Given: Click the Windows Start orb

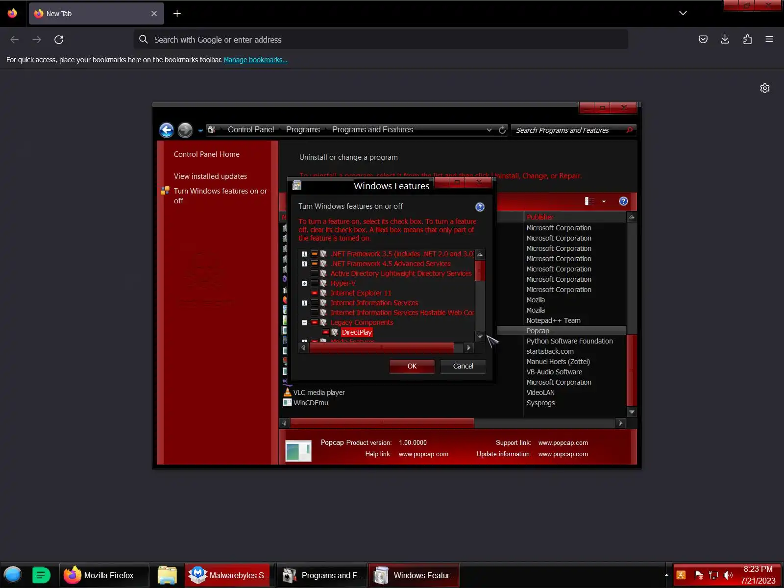Looking at the screenshot, I should [13, 575].
